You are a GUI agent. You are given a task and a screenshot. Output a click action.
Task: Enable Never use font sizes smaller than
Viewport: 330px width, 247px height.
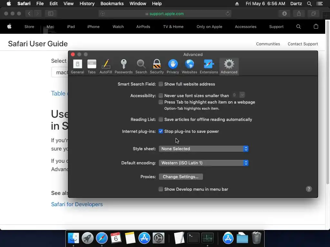161,96
